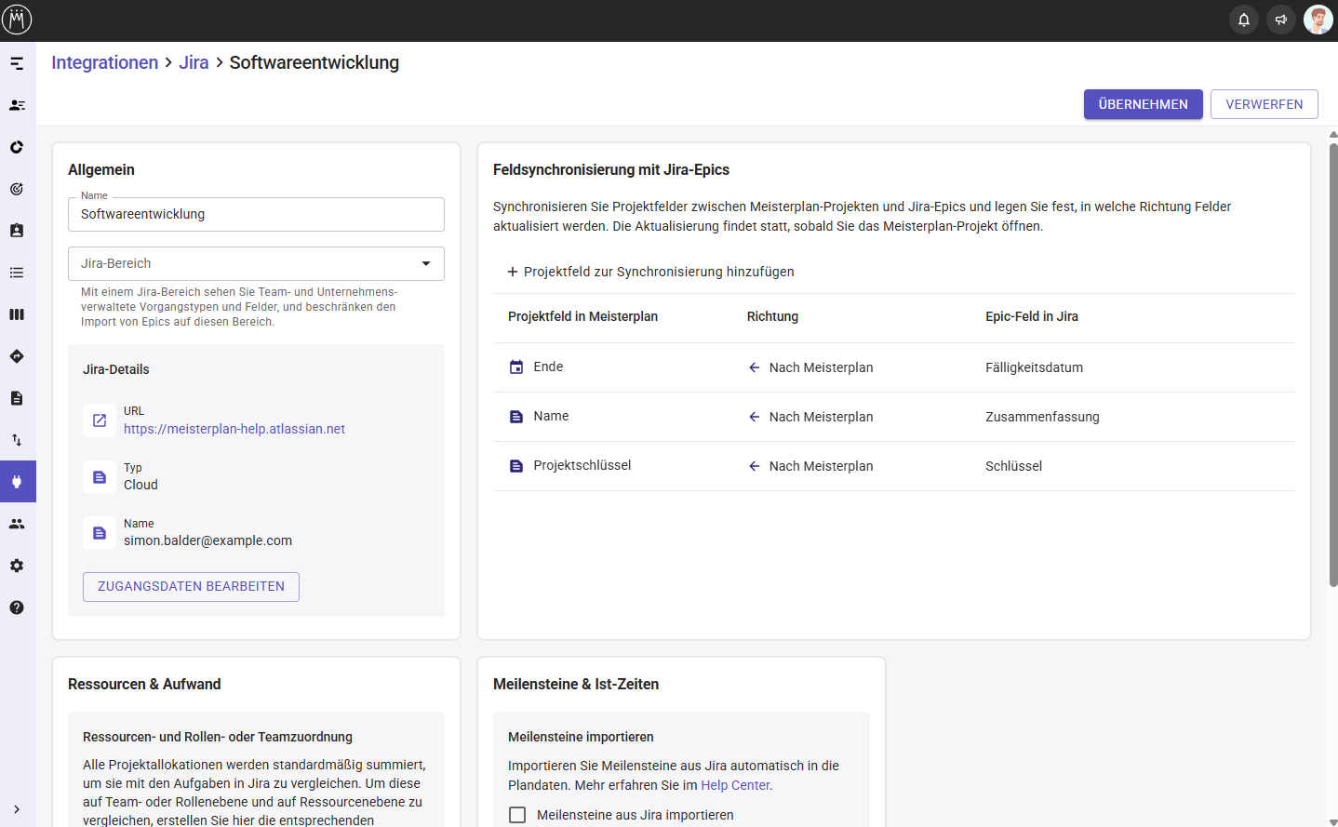The height and width of the screenshot is (827, 1338).
Task: Click direction arrow in Projektschlüssel row
Action: pyautogui.click(x=755, y=466)
